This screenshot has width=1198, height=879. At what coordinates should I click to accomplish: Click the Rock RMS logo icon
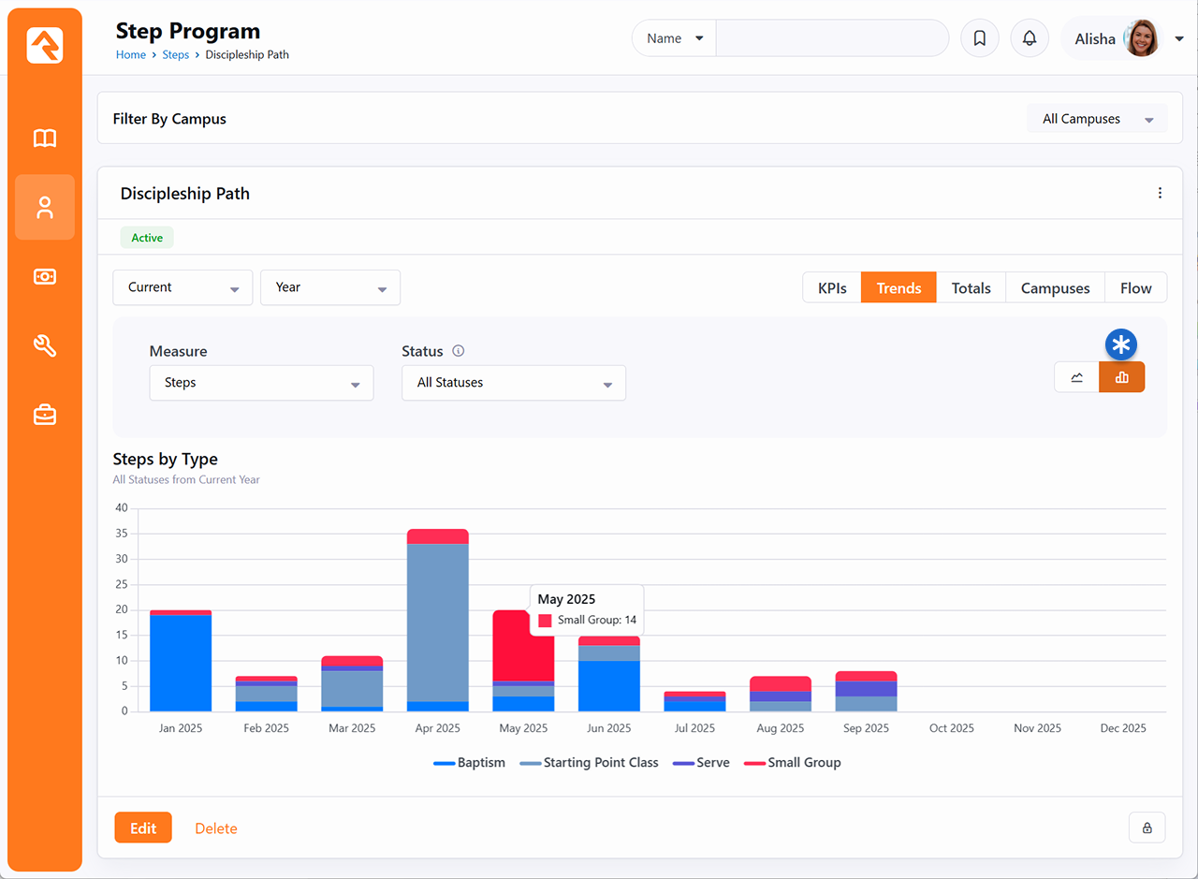click(45, 45)
